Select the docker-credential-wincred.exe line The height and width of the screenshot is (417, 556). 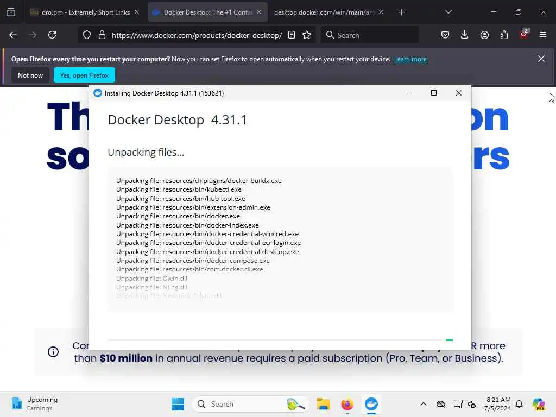tap(207, 233)
